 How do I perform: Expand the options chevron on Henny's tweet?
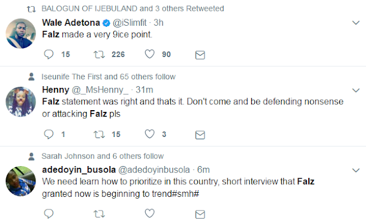[356, 90]
